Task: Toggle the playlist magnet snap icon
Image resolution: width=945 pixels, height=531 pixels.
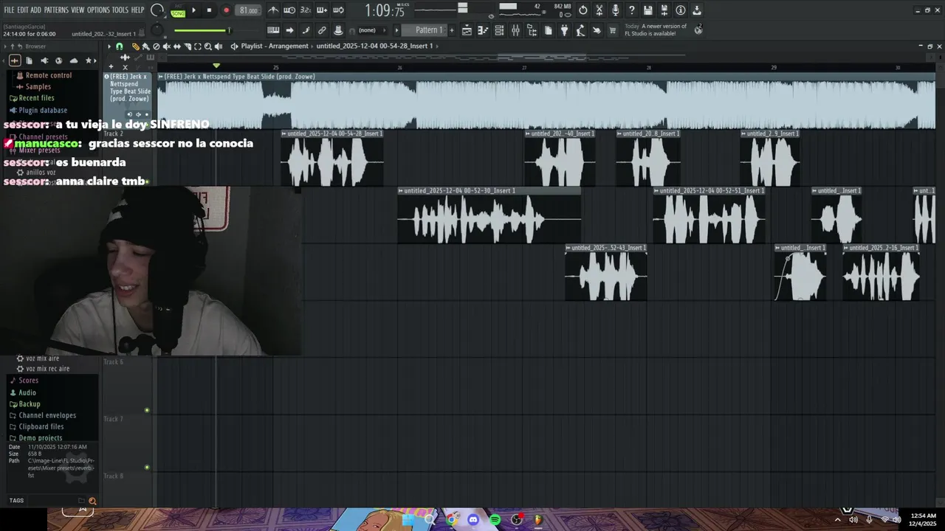Action: tap(120, 46)
